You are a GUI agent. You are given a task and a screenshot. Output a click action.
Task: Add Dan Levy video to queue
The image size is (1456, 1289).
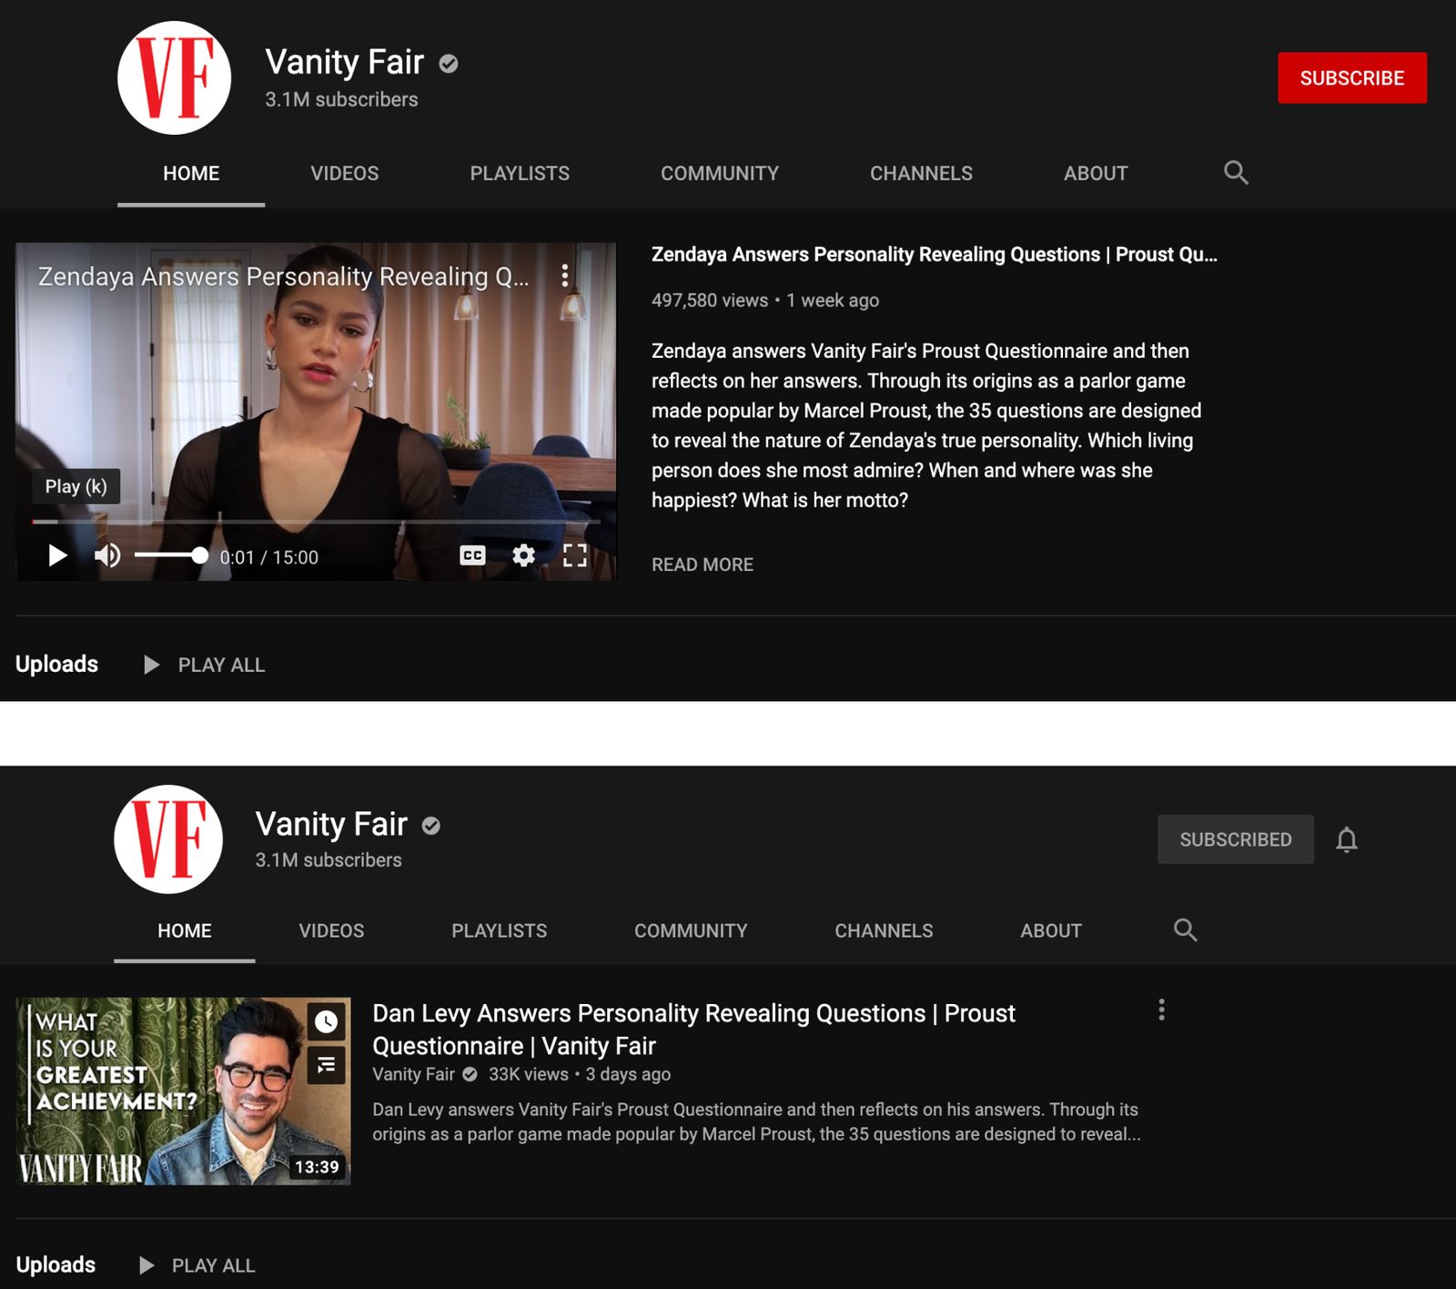[325, 1065]
